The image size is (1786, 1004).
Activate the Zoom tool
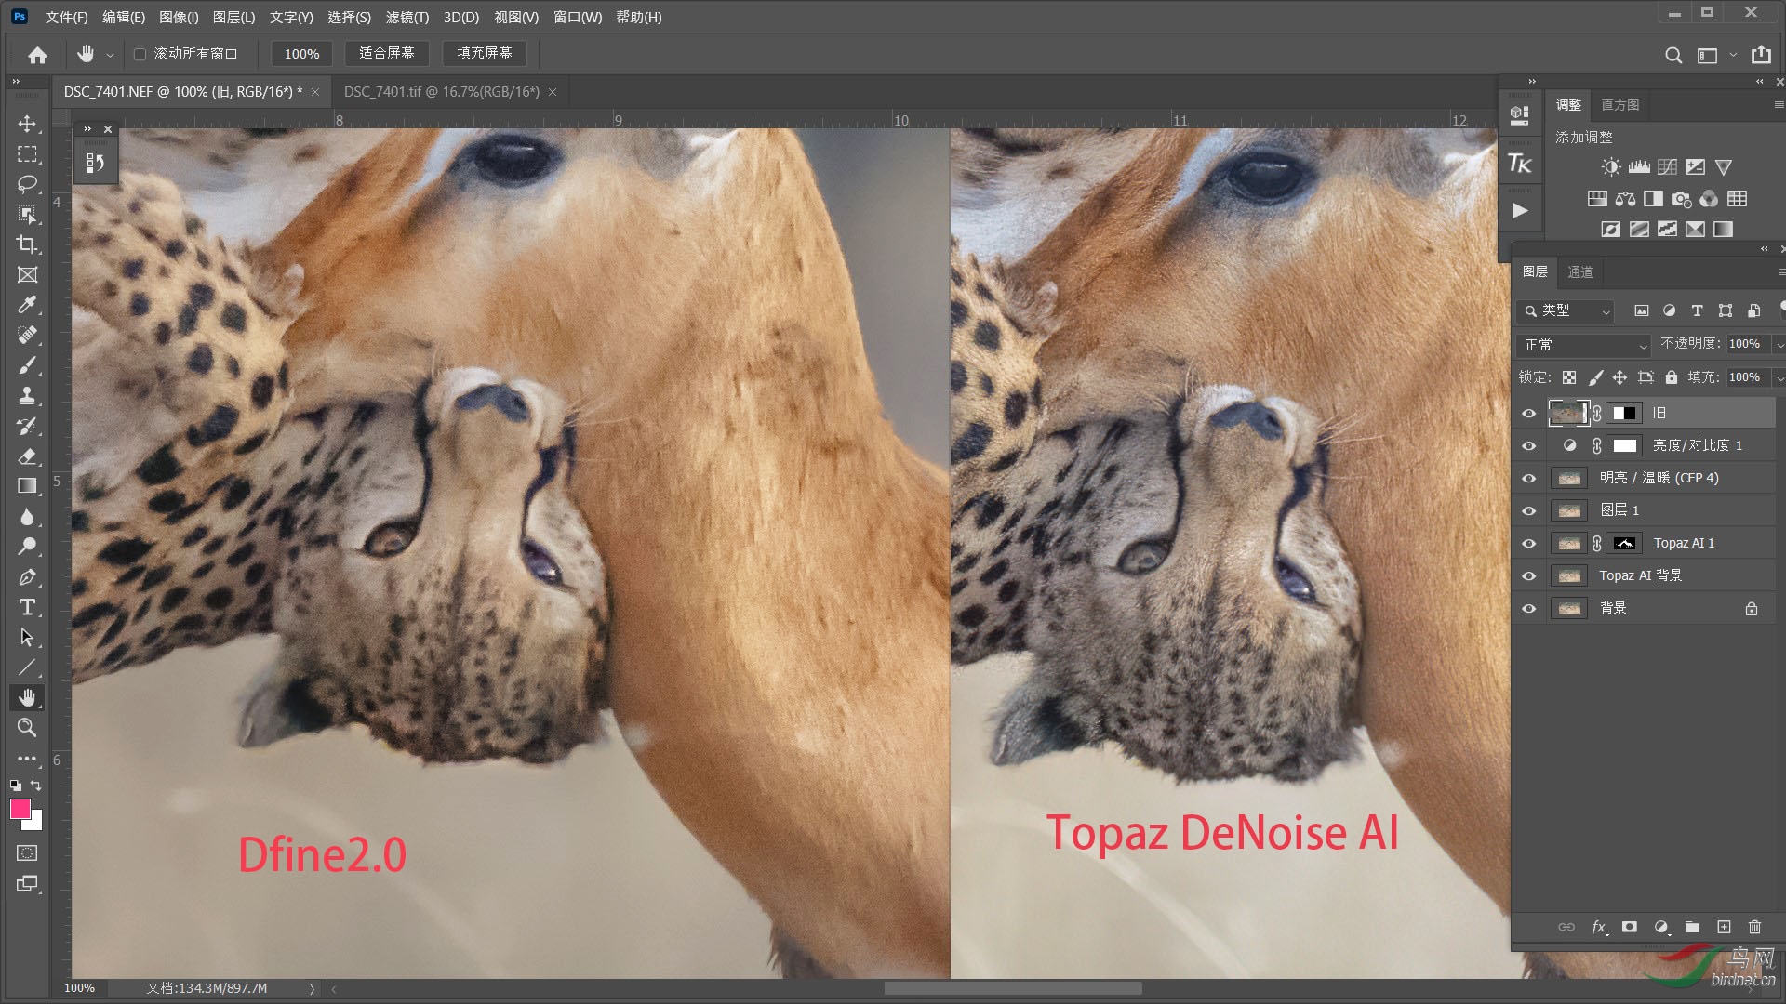[27, 728]
